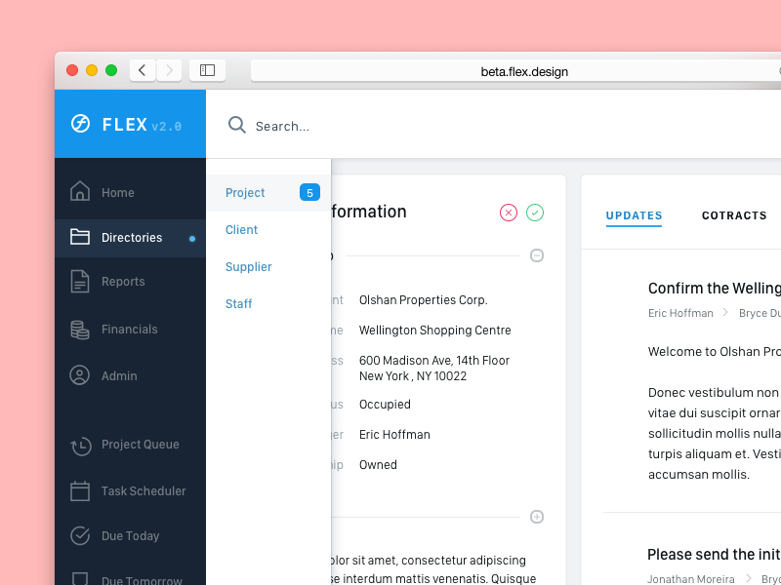
Task: Open the COTRACTS tab
Action: pos(734,215)
